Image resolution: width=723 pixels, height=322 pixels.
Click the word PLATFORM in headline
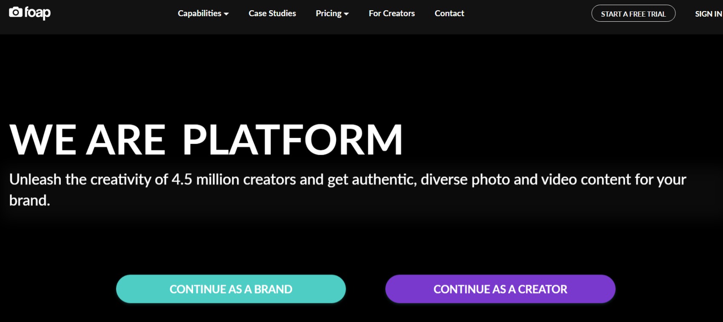click(293, 139)
